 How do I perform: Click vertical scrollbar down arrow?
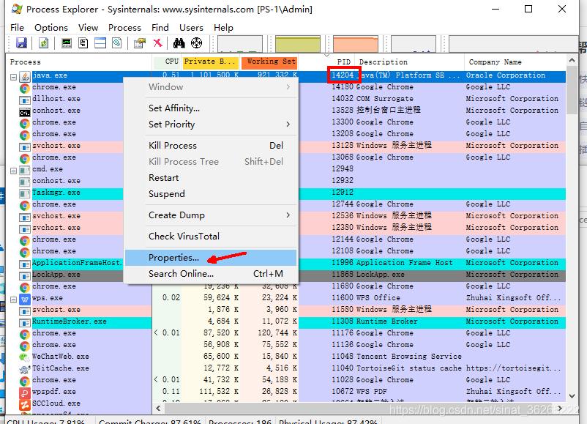(x=572, y=396)
